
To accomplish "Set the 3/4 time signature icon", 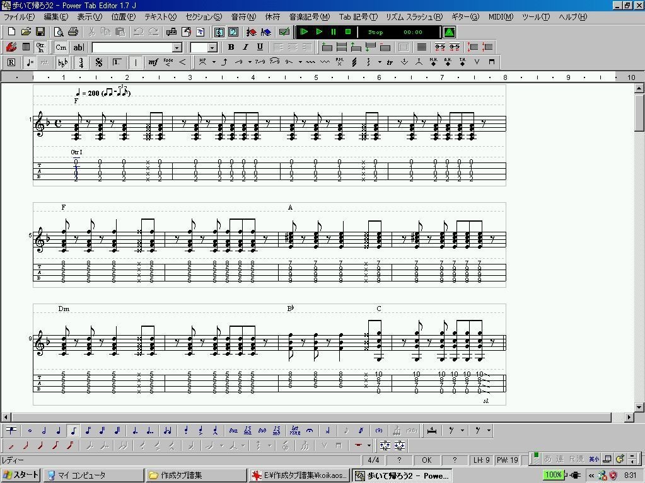I will pyautogui.click(x=81, y=62).
